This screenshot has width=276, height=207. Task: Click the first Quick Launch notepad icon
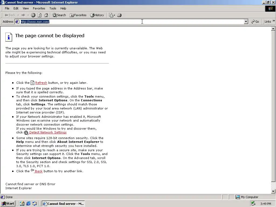[x=22, y=204]
